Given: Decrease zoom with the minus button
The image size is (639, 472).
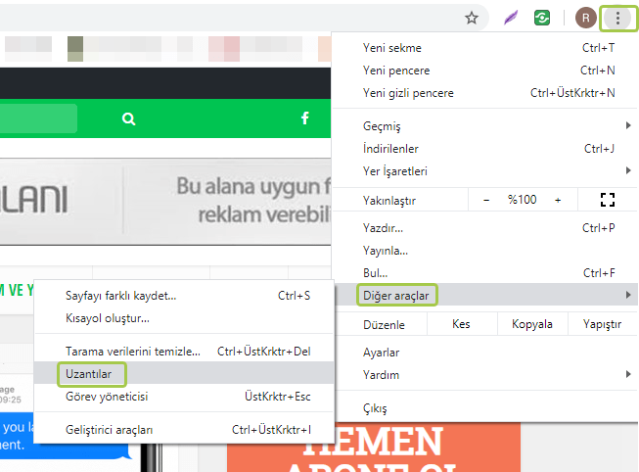Looking at the screenshot, I should 486,200.
